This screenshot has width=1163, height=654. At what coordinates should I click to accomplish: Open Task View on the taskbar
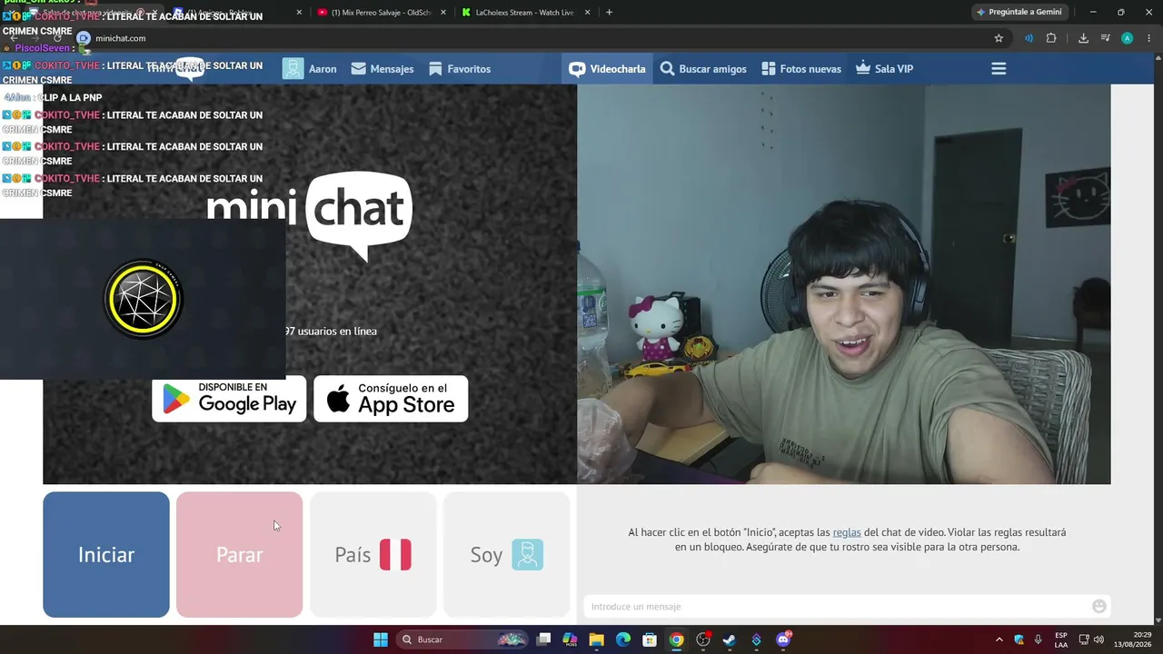543,639
